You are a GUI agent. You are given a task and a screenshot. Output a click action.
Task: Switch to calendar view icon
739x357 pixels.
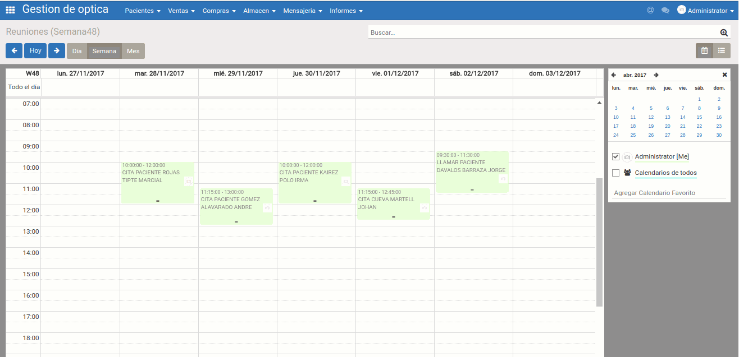(704, 51)
